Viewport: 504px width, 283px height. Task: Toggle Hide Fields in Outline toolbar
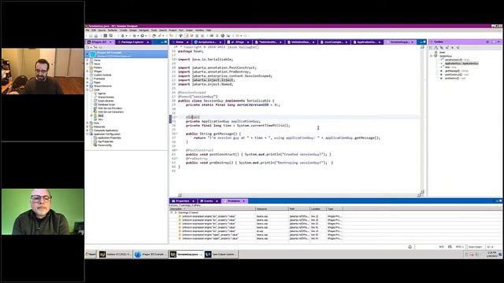[442, 47]
